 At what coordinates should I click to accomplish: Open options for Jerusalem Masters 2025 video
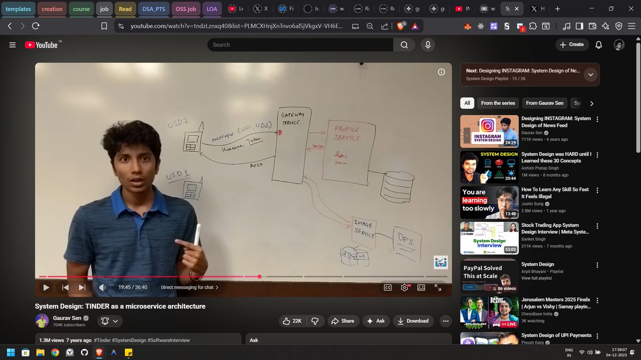click(597, 300)
